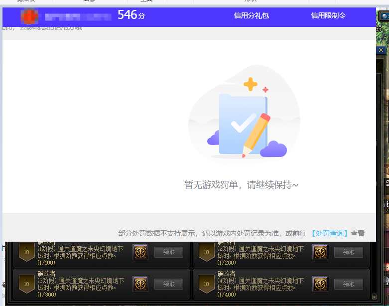The height and width of the screenshot is (306, 389).
Task: Click the quest list scrollbar down arrow
Action: [x=375, y=297]
